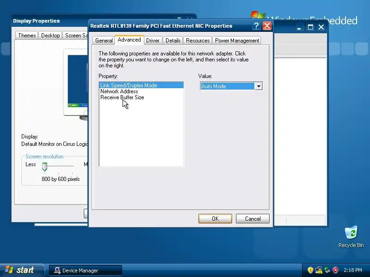
Task: Switch to the Details tab
Action: (x=173, y=41)
